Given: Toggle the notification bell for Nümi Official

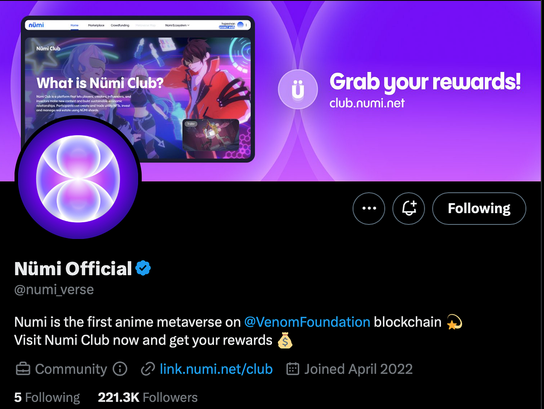Looking at the screenshot, I should [408, 209].
